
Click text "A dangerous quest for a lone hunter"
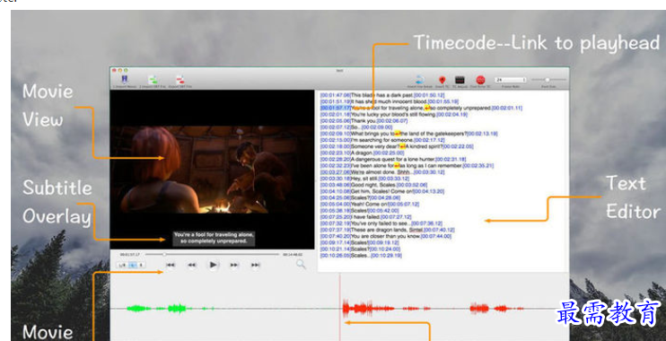click(x=393, y=159)
